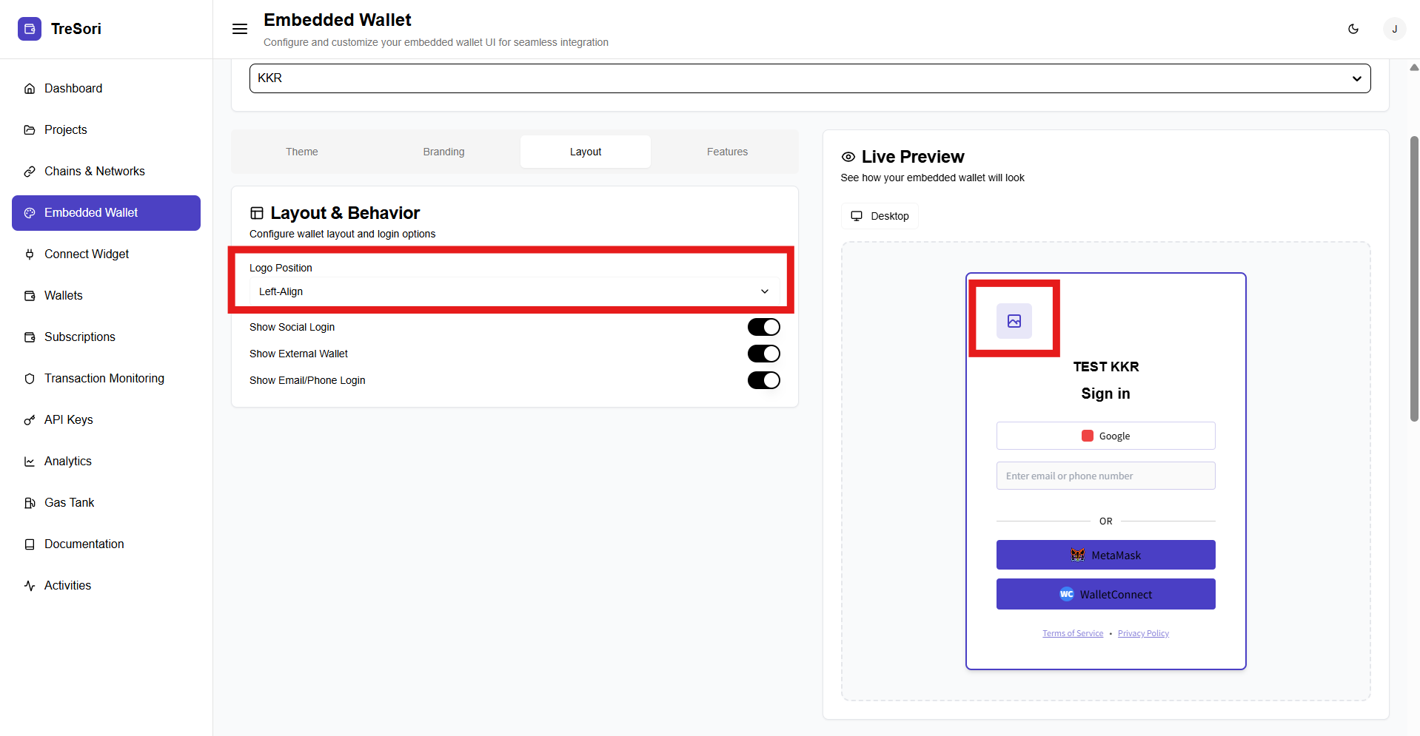Screen dimensions: 1420x736
Task: Click the hamburger menu icon
Action: click(x=240, y=29)
